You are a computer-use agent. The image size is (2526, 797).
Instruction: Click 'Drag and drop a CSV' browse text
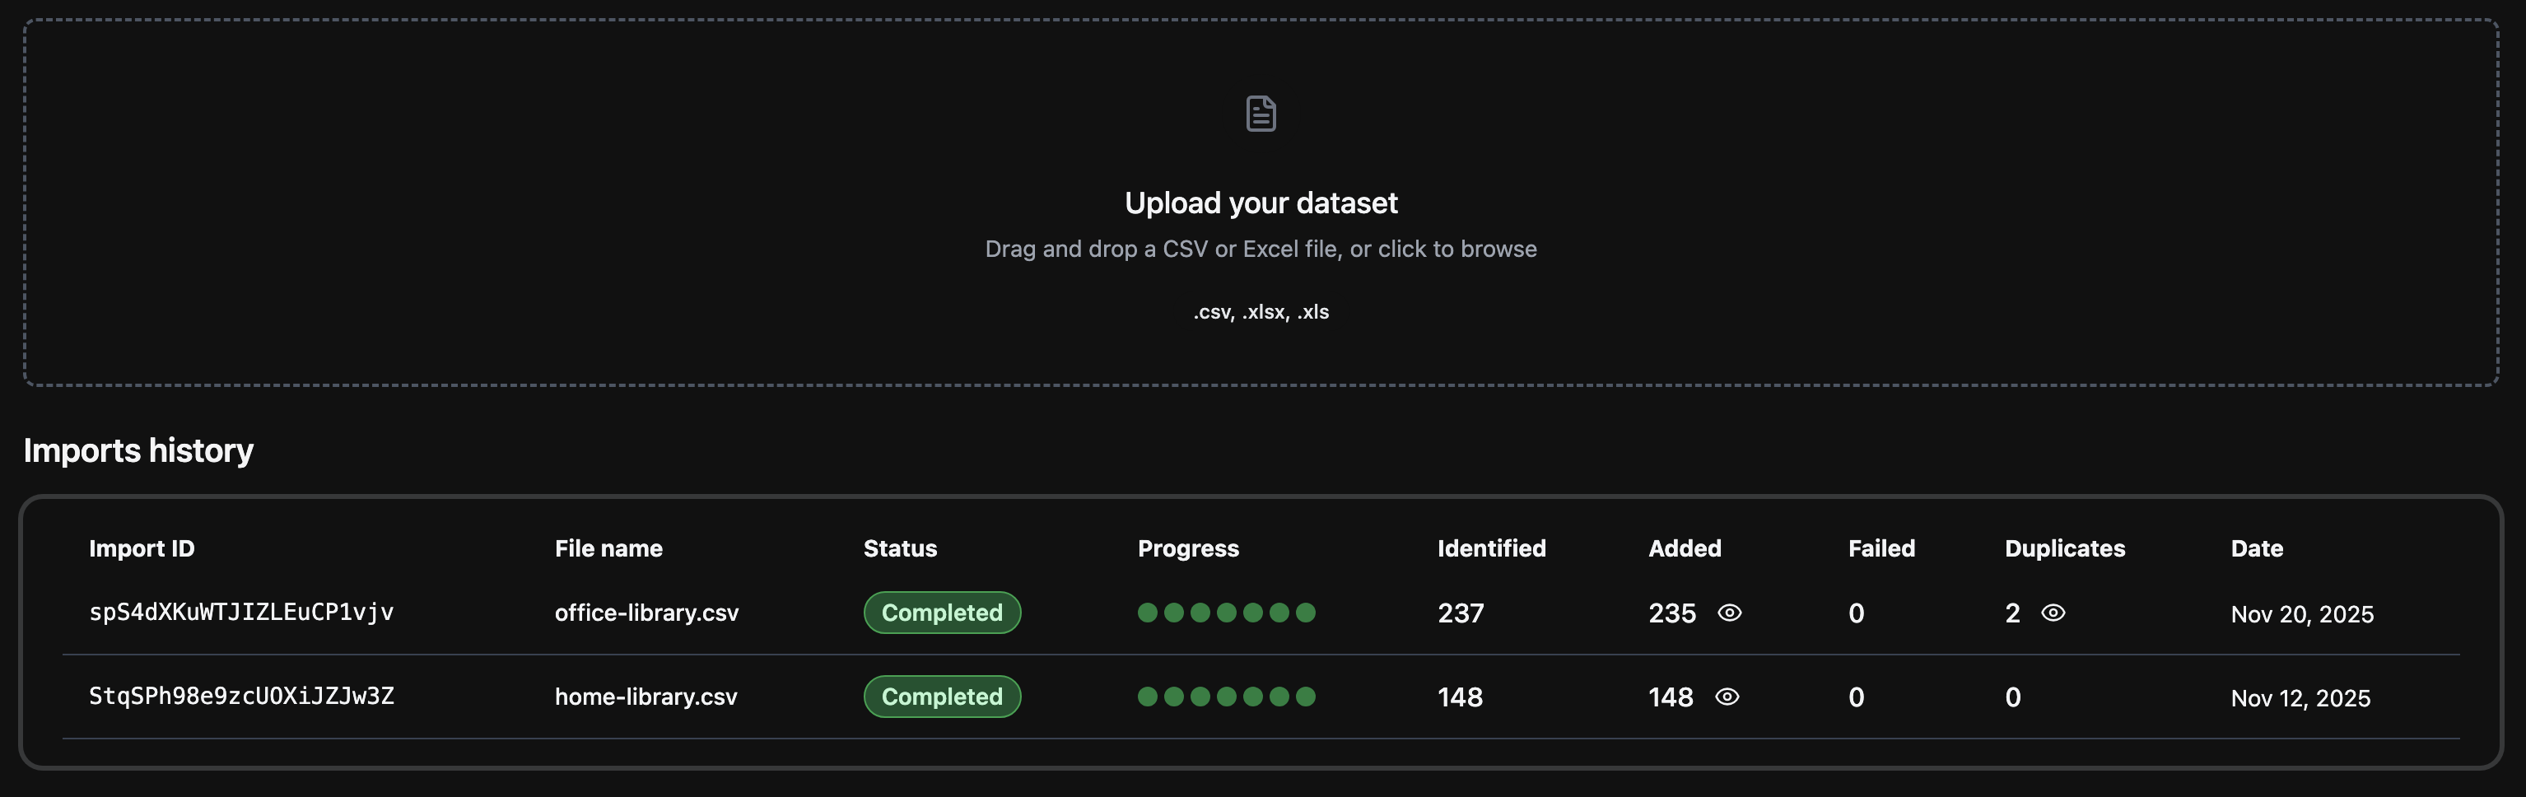[1261, 249]
